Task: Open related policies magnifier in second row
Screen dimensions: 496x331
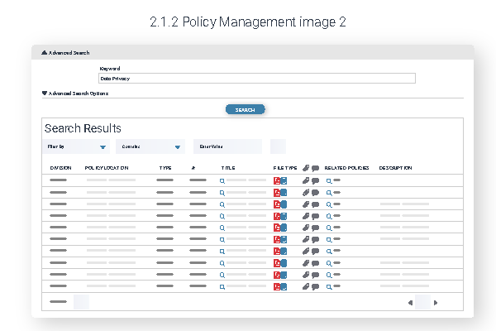Action: pos(329,193)
